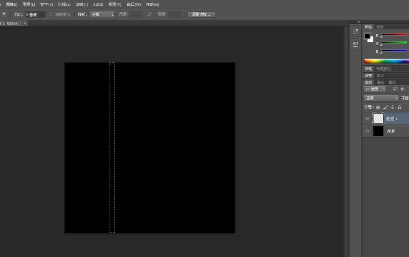The height and width of the screenshot is (257, 409).
Task: Switch to the 样式 styles panel tab
Action: click(380, 76)
